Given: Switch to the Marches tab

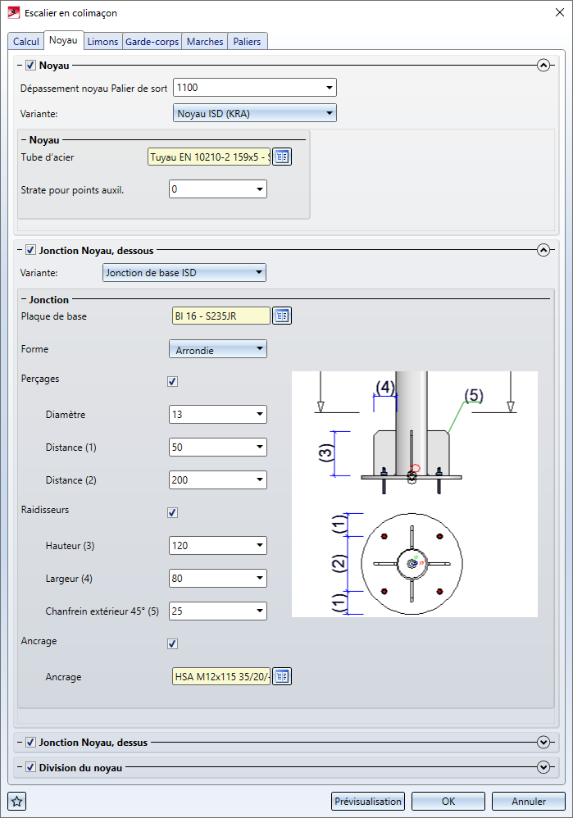Looking at the screenshot, I should tap(205, 42).
